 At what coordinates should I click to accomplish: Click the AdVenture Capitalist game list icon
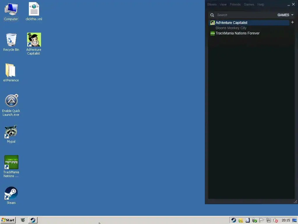(212, 23)
